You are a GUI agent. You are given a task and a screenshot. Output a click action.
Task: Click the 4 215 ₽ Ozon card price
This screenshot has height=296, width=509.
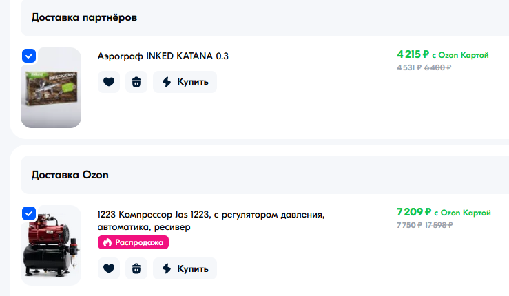click(413, 54)
